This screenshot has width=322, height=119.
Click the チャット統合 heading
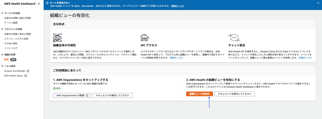coord(237,45)
